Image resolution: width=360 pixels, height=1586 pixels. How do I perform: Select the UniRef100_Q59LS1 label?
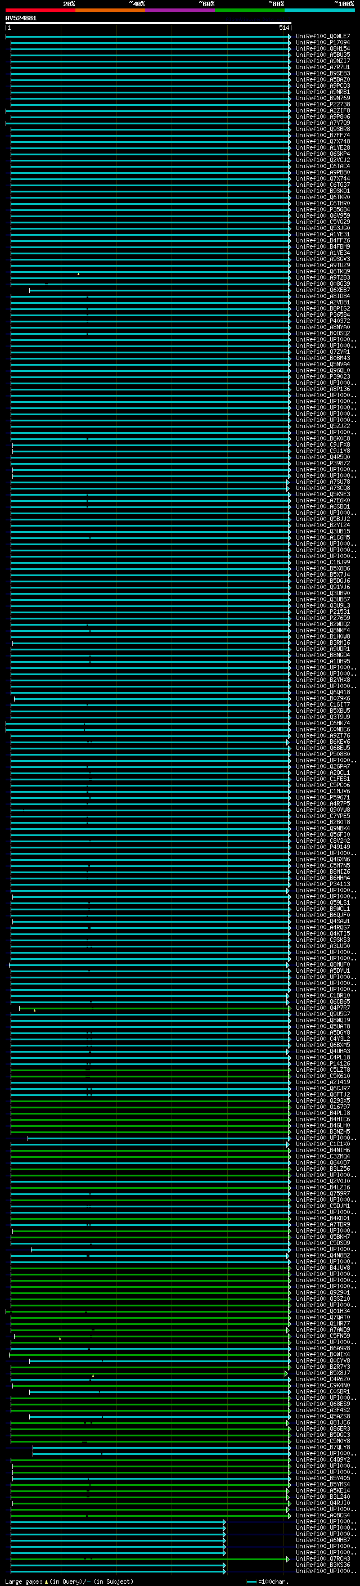322,902
